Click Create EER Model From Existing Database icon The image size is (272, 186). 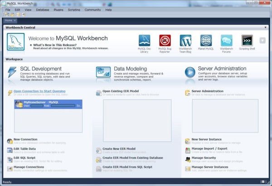[99, 160]
